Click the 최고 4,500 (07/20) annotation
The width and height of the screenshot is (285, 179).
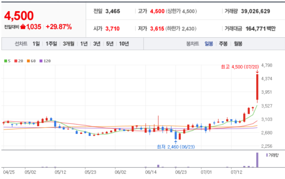click(x=240, y=67)
